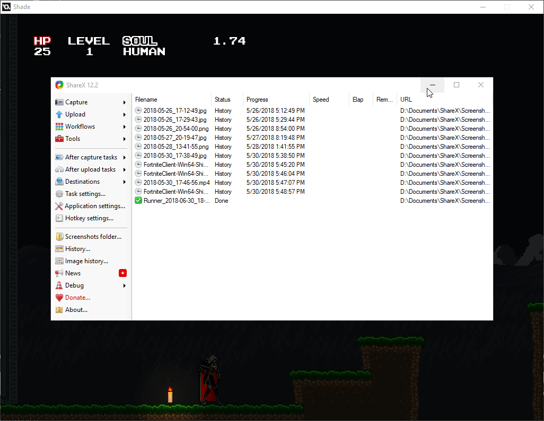Click the Elap column header
Image resolution: width=544 pixels, height=421 pixels.
pyautogui.click(x=361, y=100)
